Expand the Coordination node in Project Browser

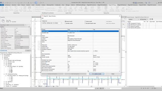point(3,56)
